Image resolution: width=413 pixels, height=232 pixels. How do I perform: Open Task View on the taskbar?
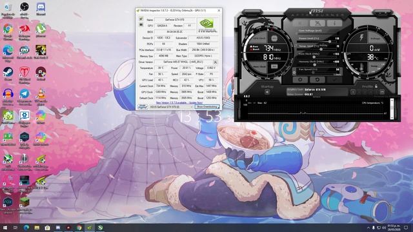tap(15, 227)
